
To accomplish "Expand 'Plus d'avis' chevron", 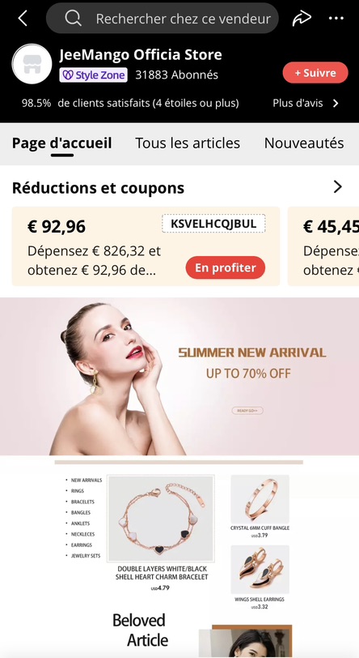I will (336, 103).
